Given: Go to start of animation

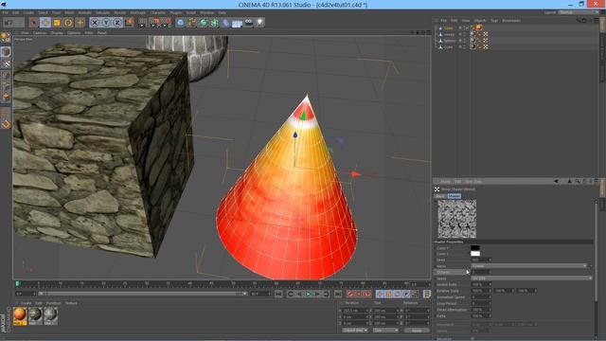Looking at the screenshot, I should 278,295.
